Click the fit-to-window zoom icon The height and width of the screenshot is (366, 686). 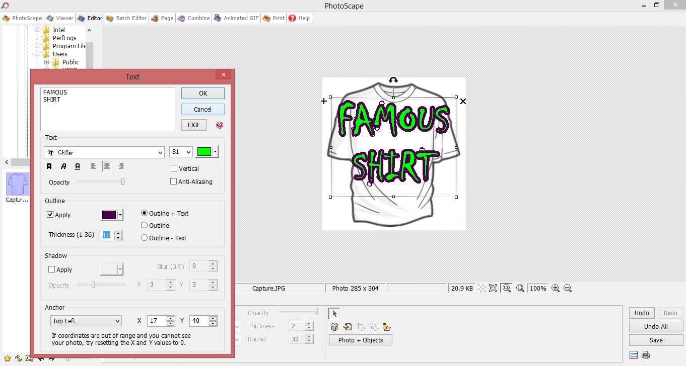pos(493,288)
